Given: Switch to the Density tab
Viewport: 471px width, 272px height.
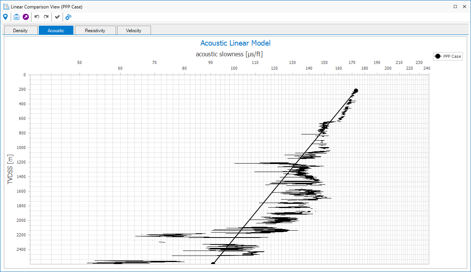Looking at the screenshot, I should tap(20, 31).
